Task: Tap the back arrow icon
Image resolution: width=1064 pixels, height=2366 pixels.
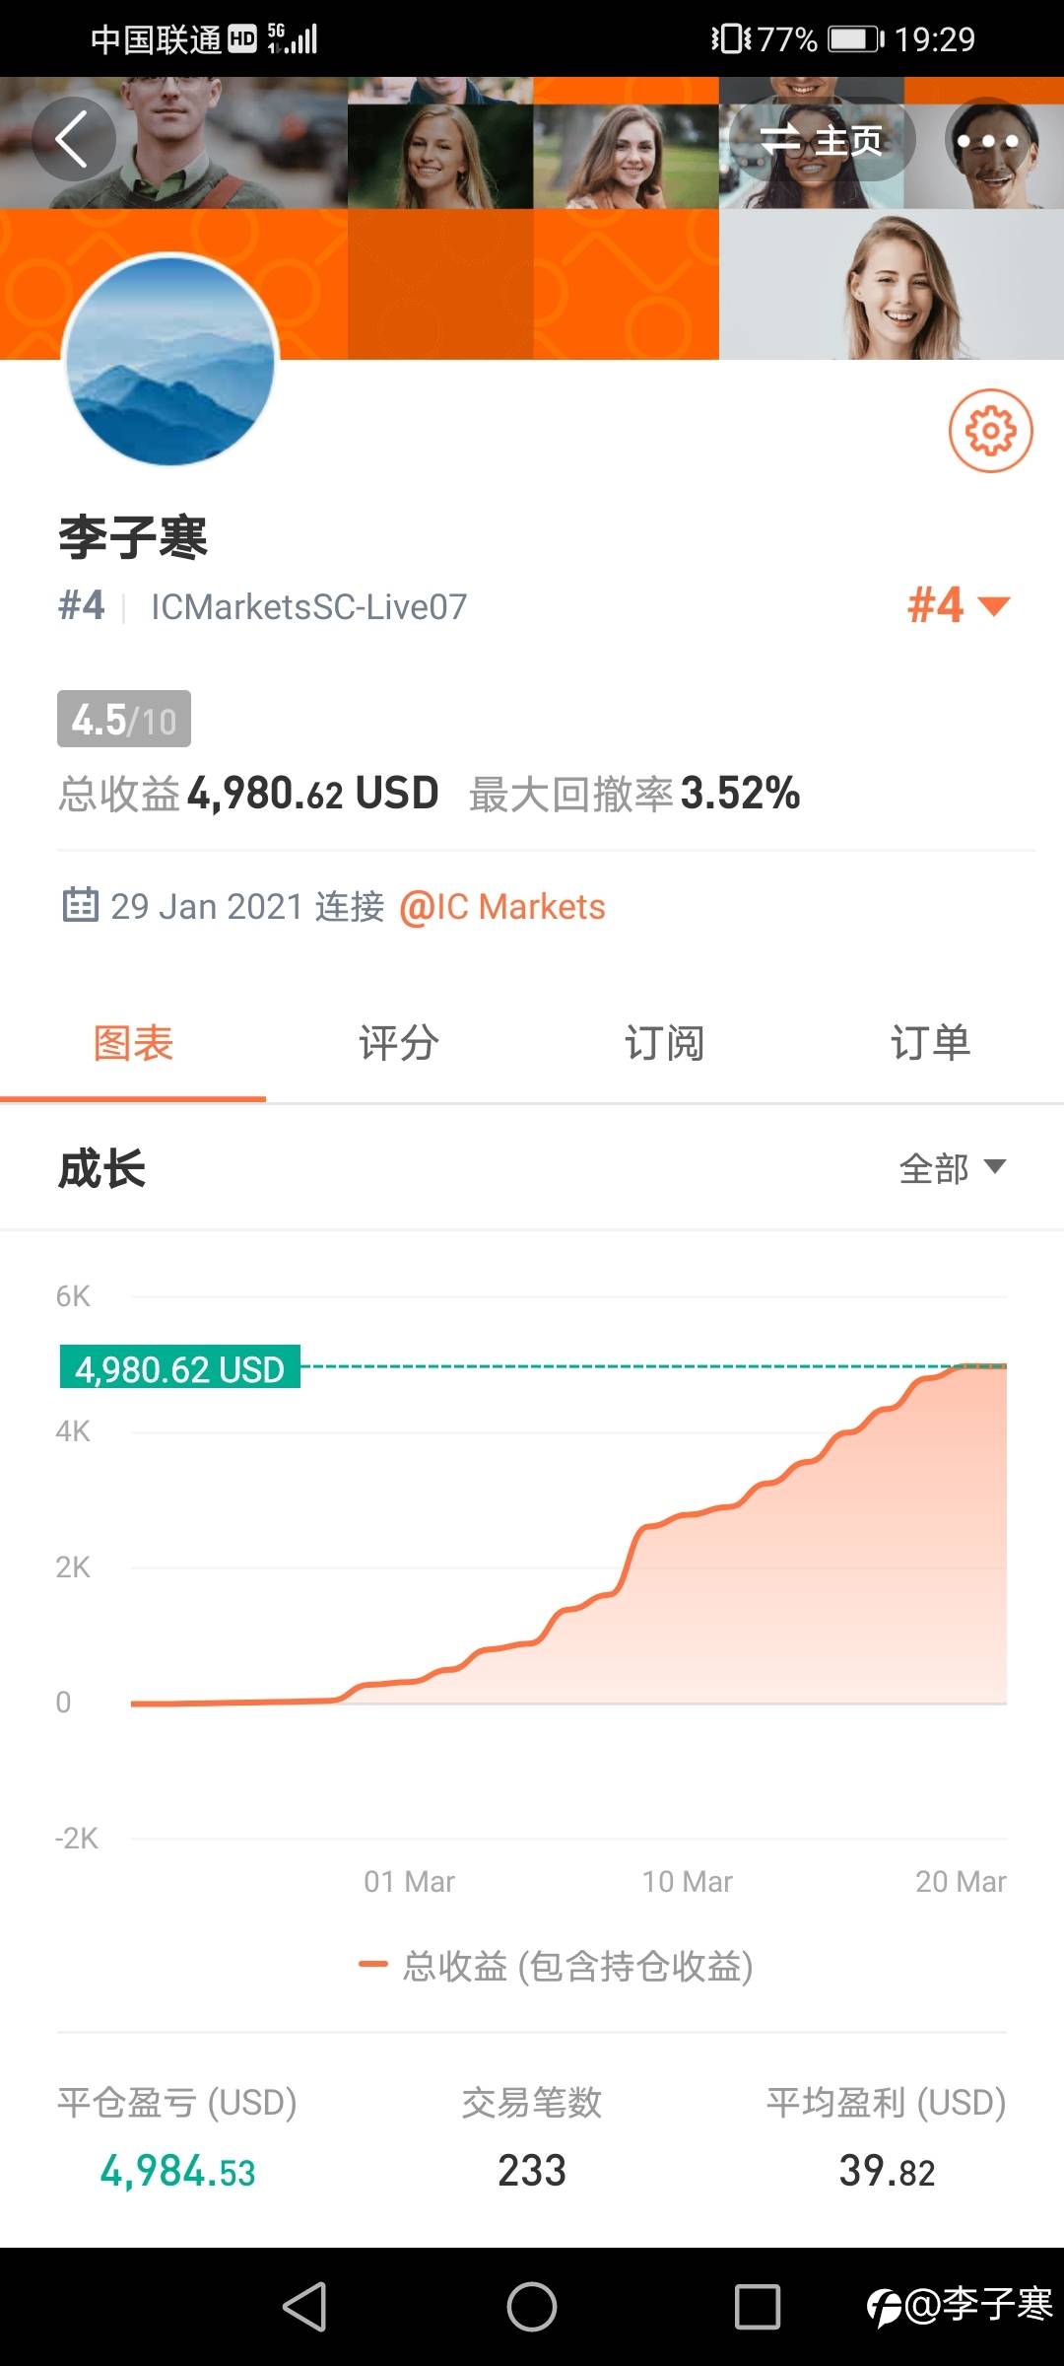Action: click(x=73, y=139)
